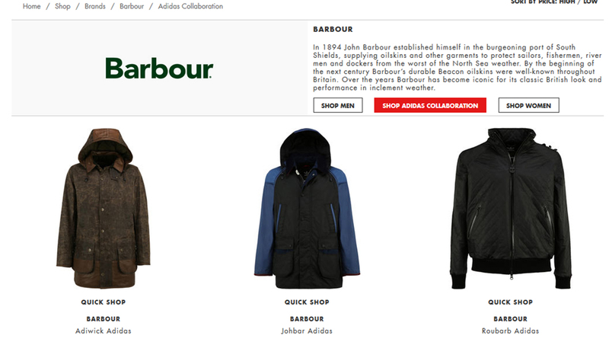Image resolution: width=609 pixels, height=342 pixels.
Task: Click the Shop Men button
Action: click(x=338, y=105)
